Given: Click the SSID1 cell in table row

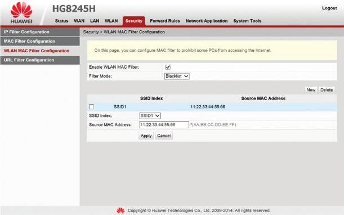Looking at the screenshot, I should pyautogui.click(x=120, y=107).
